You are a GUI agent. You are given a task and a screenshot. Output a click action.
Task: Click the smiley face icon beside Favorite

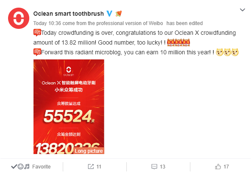20,167
